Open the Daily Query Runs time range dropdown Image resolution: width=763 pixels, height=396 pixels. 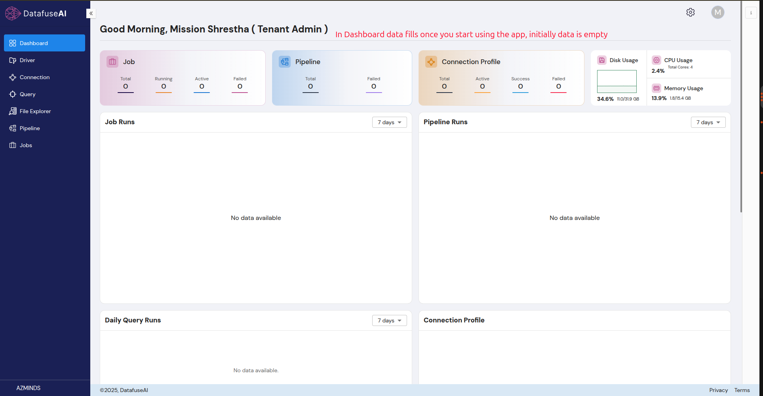[389, 320]
